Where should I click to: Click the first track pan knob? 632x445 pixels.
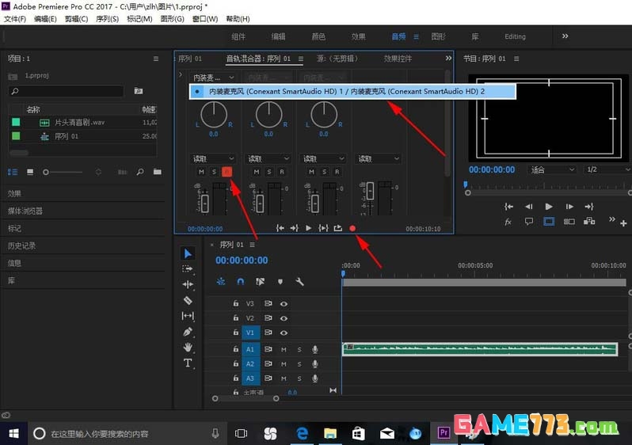pos(214,115)
